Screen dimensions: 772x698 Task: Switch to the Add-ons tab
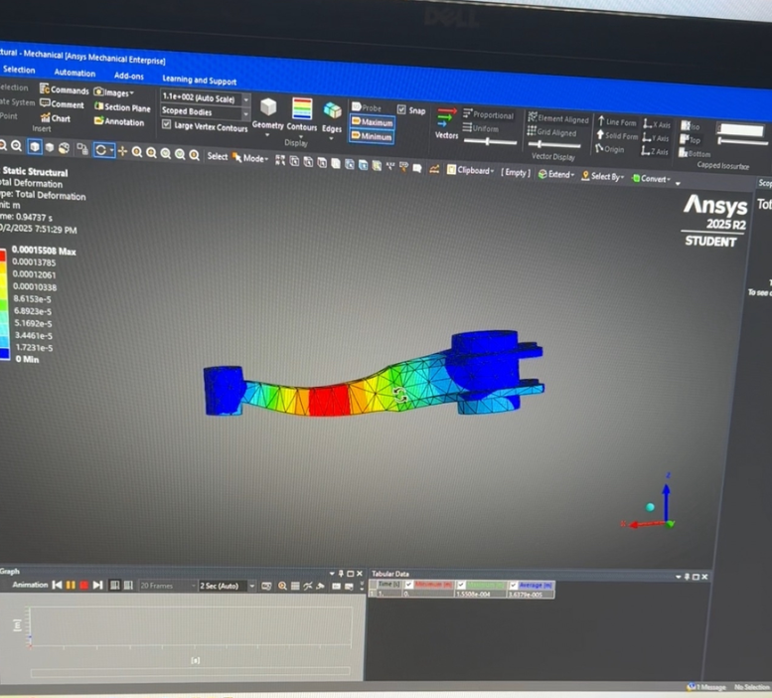pos(128,76)
